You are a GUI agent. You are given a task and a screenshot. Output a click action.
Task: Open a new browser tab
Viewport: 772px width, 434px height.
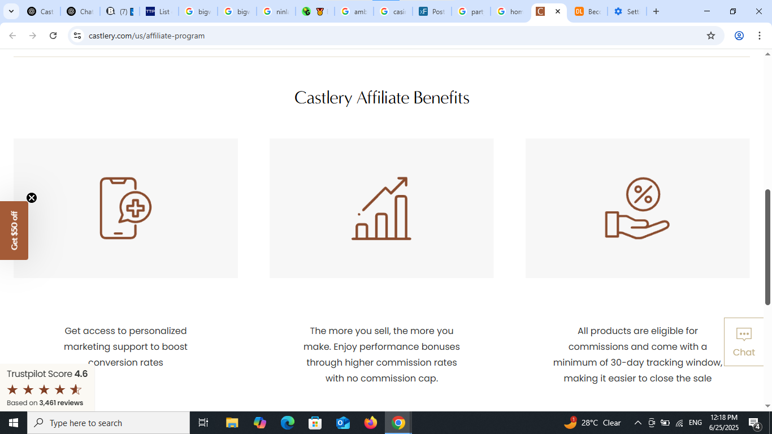(656, 11)
